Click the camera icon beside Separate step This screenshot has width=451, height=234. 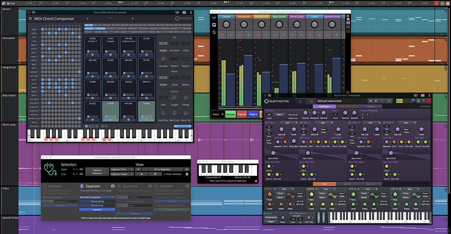(x=113, y=186)
